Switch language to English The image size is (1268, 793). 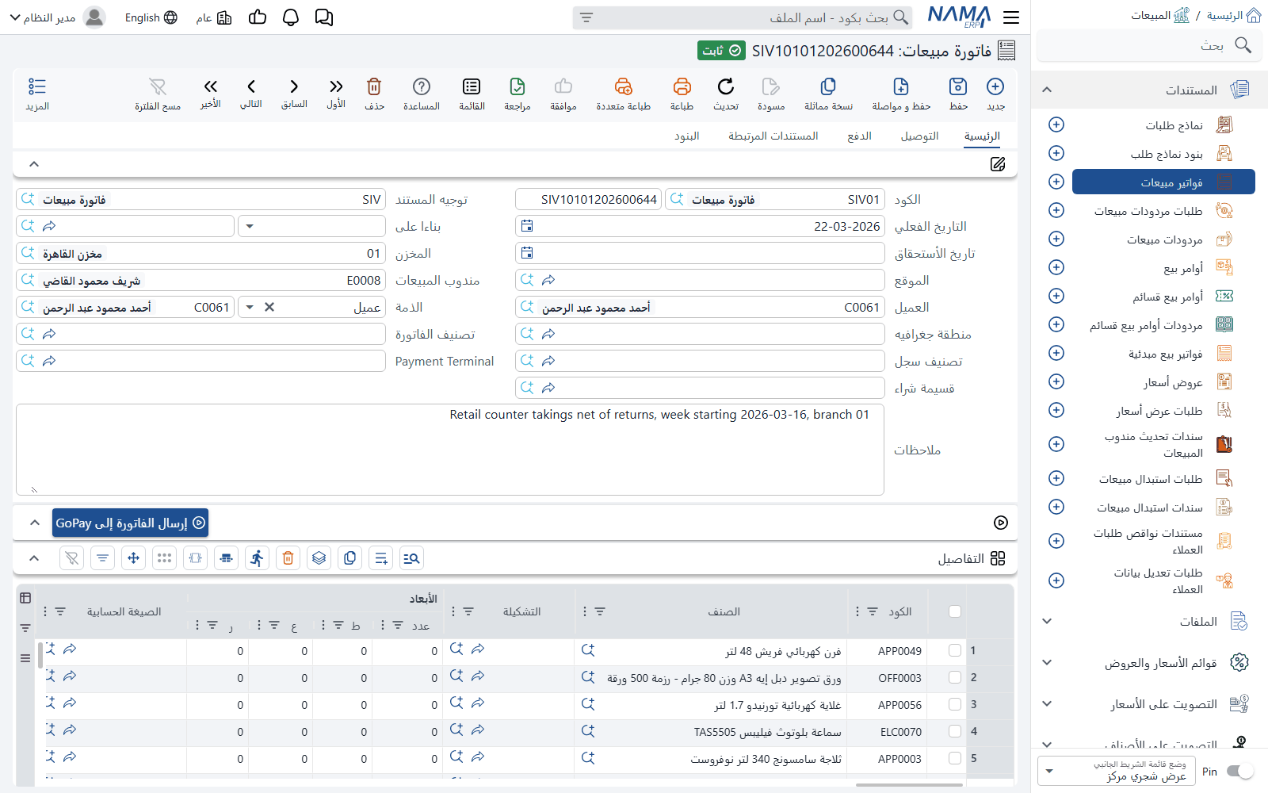[151, 17]
